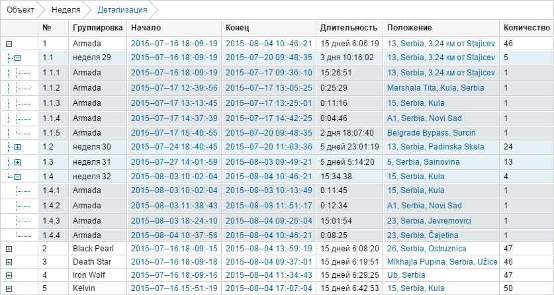
Task: Collapse the неделя 29 subgroup
Action: tap(18, 58)
